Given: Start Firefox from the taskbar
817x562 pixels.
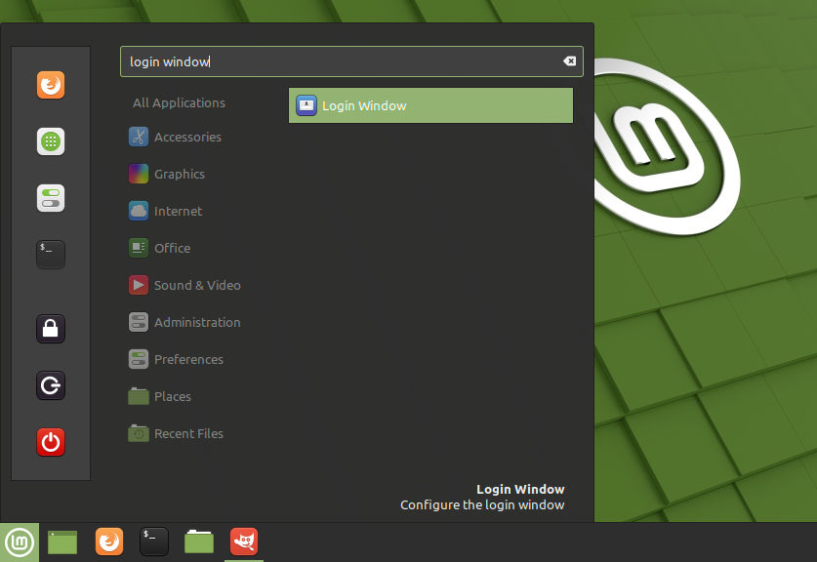Looking at the screenshot, I should tap(108, 542).
